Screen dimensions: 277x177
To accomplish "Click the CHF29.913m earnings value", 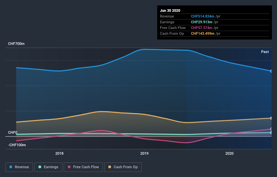I will [x=201, y=22].
